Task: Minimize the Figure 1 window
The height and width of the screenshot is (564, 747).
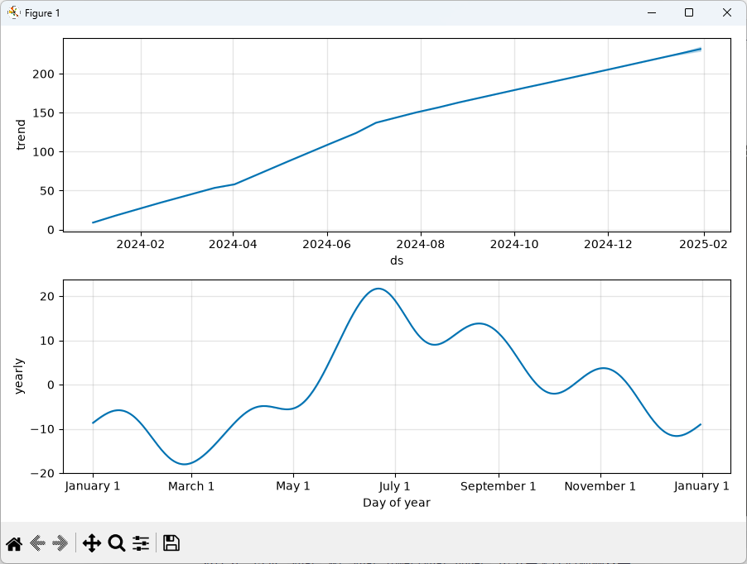Action: (652, 13)
